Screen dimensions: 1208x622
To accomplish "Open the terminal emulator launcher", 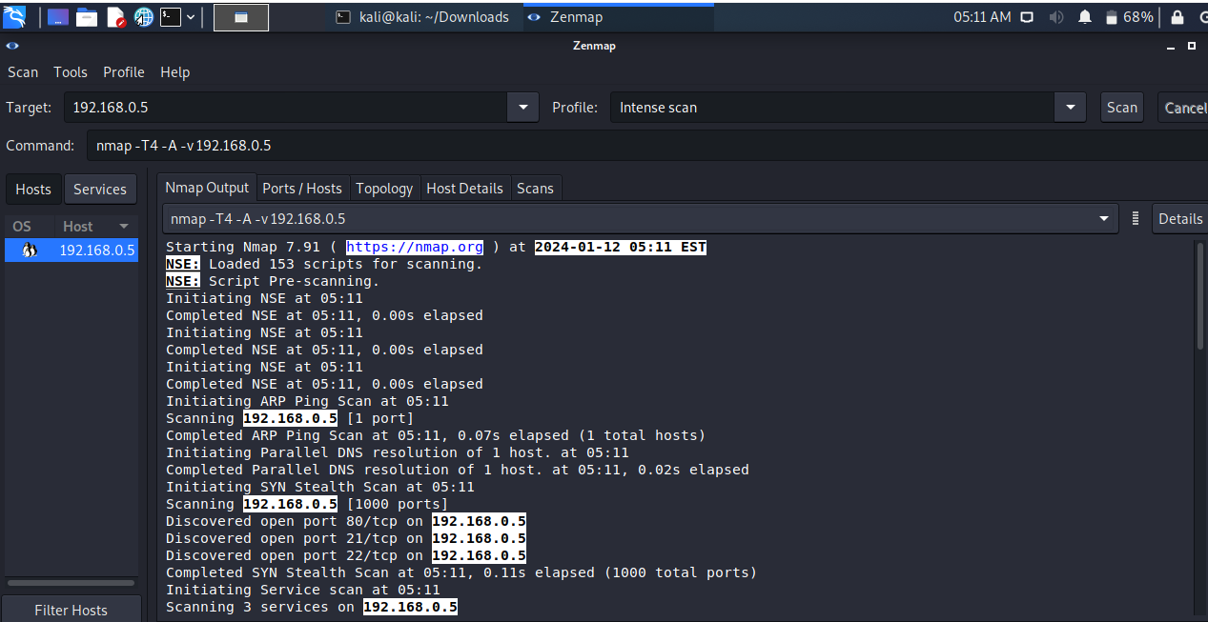I will point(170,16).
